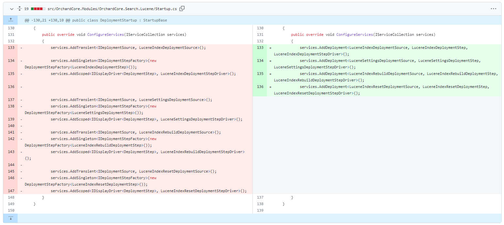Select line number 148 on left
The height and width of the screenshot is (225, 504).
pyautogui.click(x=10, y=197)
